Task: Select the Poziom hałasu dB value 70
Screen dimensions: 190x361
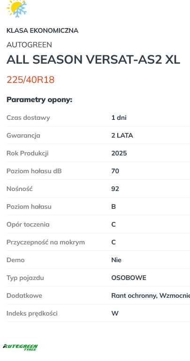Action: point(115,171)
